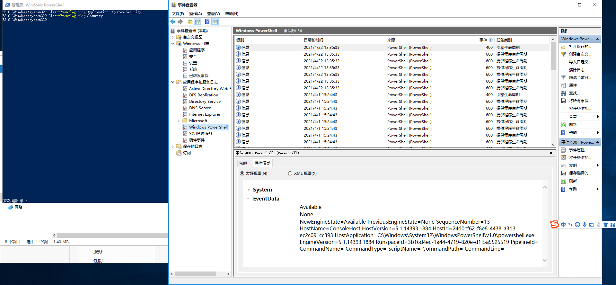This screenshot has width=616, height=285.
Task: Sort events by the 日期和时间 column header
Action: pos(343,40)
